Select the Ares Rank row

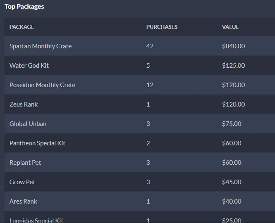pos(23,202)
